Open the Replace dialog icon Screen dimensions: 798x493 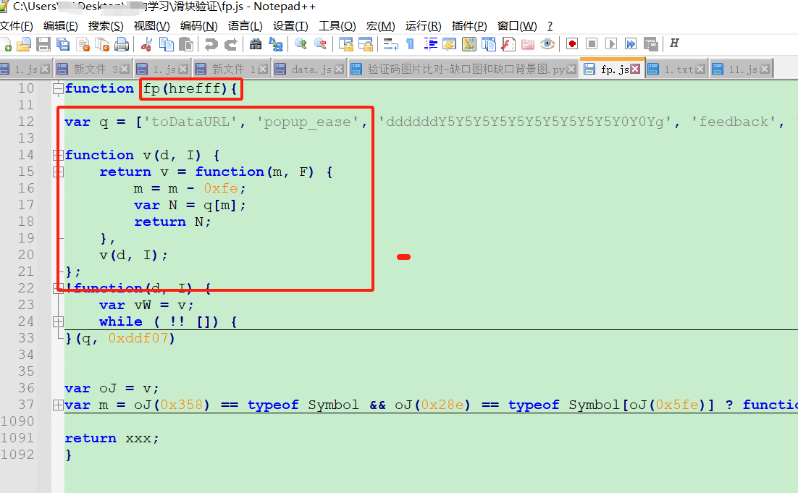275,43
